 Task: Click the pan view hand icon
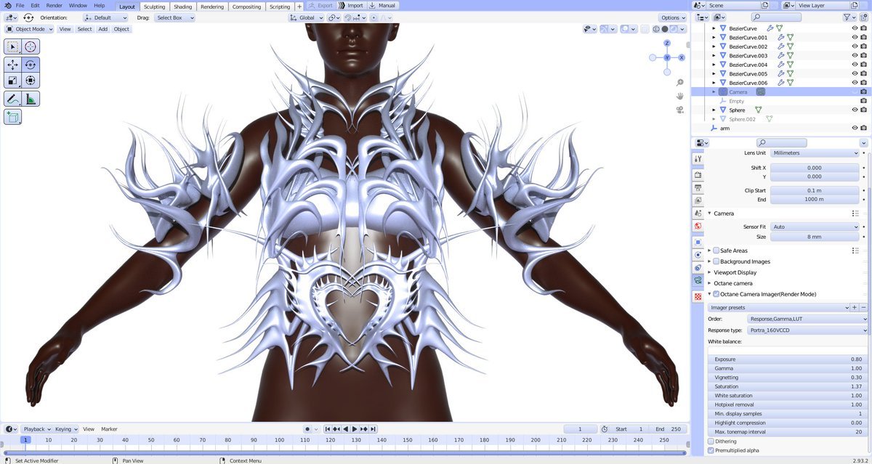(680, 96)
